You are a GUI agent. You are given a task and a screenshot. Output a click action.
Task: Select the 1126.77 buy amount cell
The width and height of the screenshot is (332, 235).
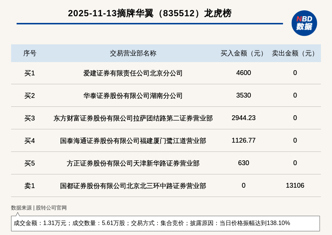click(243, 140)
